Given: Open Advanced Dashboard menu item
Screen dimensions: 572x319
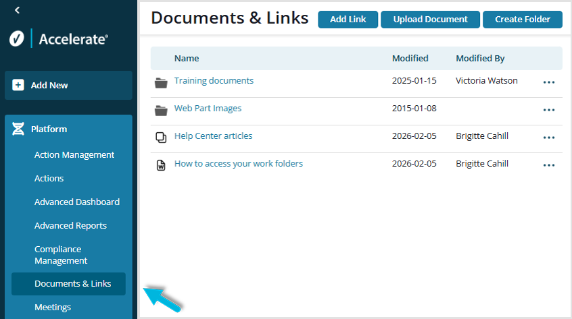Looking at the screenshot, I should 77,202.
